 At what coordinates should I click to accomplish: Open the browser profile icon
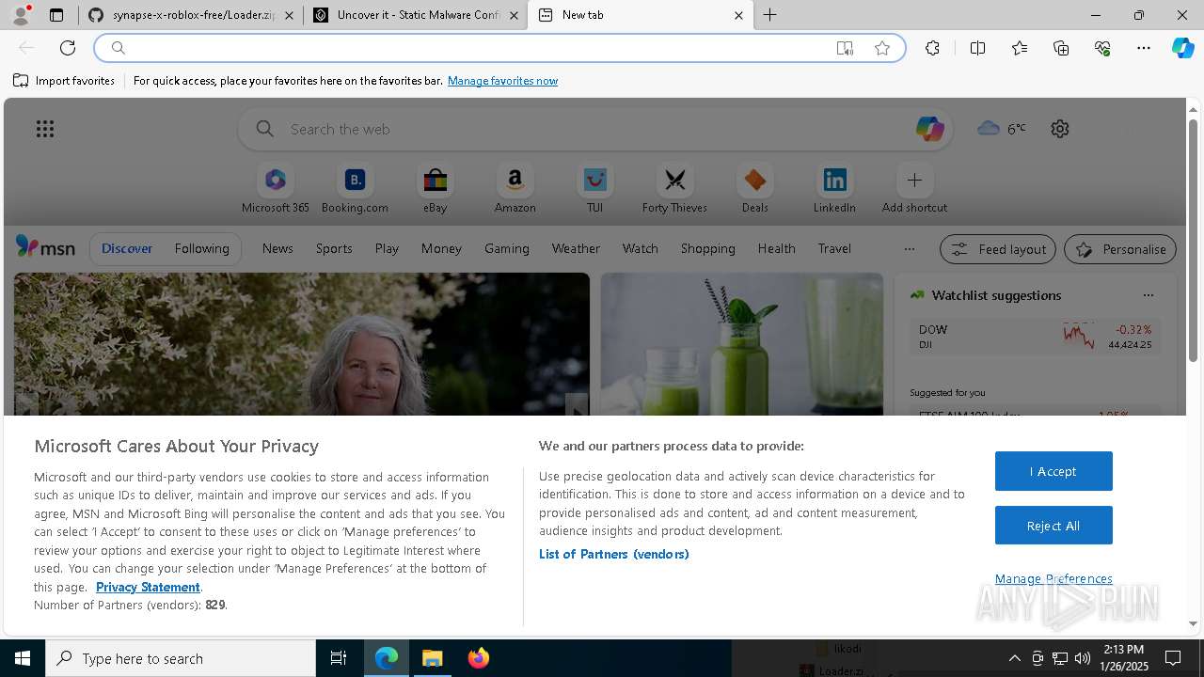21,15
